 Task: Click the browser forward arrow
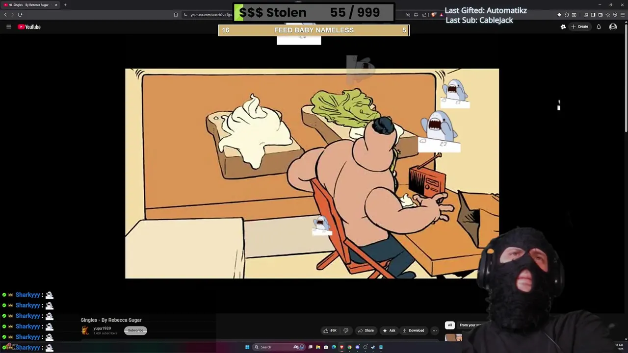tap(13, 15)
